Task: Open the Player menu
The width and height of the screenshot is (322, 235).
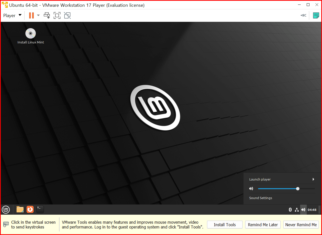Action: point(12,16)
